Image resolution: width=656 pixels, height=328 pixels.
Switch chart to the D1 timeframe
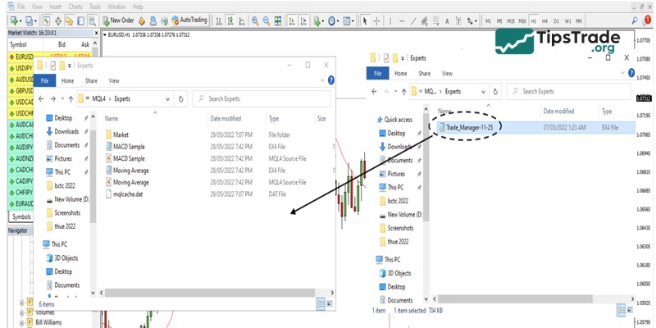coord(557,20)
